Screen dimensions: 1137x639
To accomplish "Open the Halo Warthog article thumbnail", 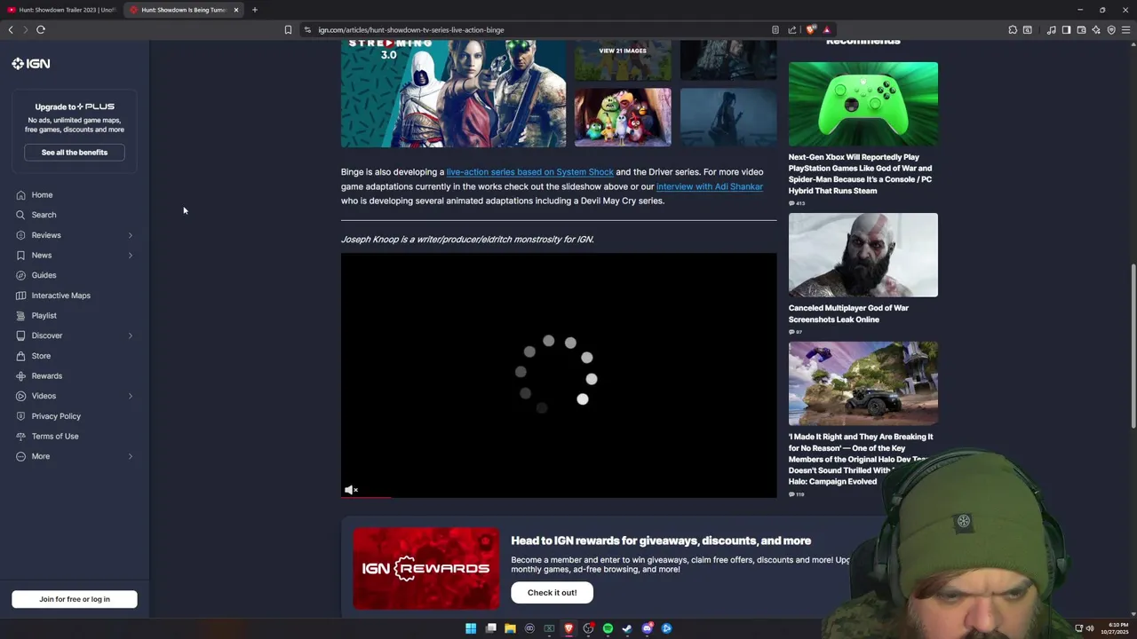I will click(863, 383).
